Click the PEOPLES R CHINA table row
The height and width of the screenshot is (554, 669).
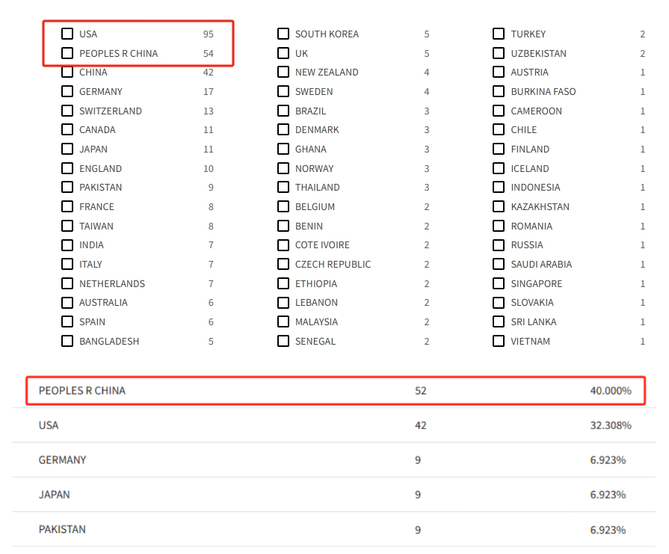click(335, 390)
